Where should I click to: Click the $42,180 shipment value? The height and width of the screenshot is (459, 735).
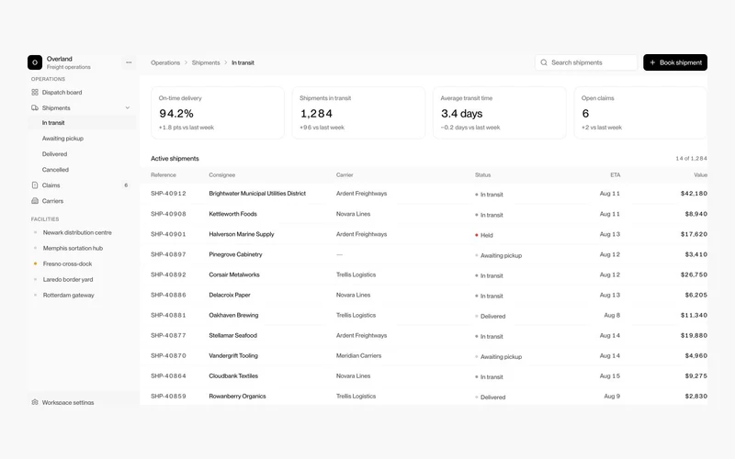[x=694, y=194]
